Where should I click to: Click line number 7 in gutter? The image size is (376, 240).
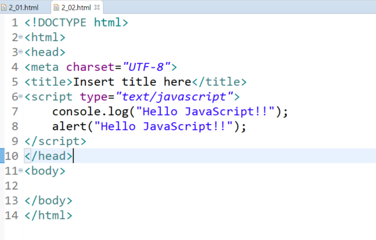click(x=15, y=112)
